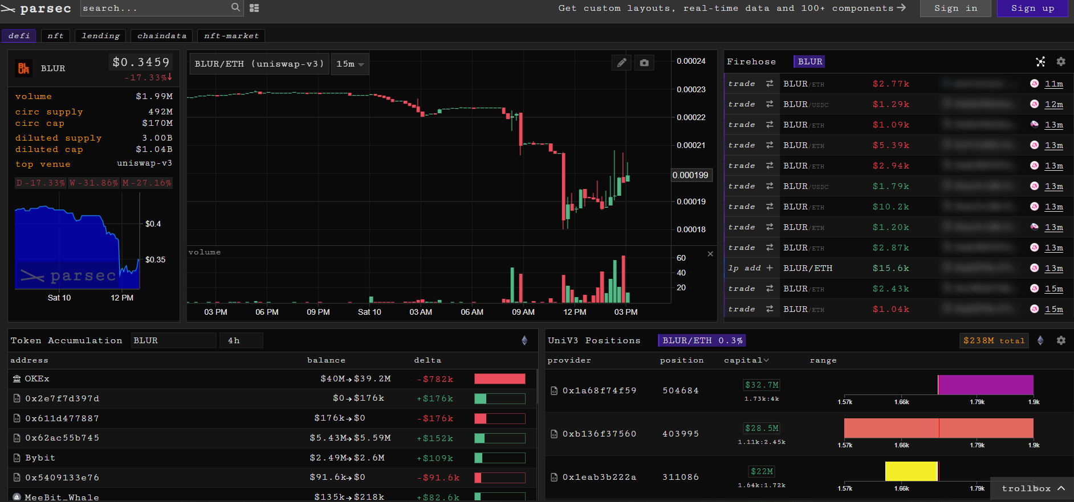The width and height of the screenshot is (1074, 502).
Task: Click OKEx red delta bar
Action: click(x=499, y=379)
